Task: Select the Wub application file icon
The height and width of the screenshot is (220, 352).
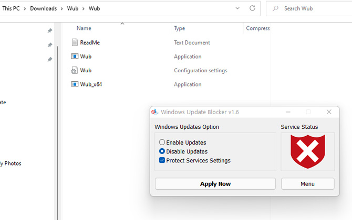Action: tap(75, 56)
